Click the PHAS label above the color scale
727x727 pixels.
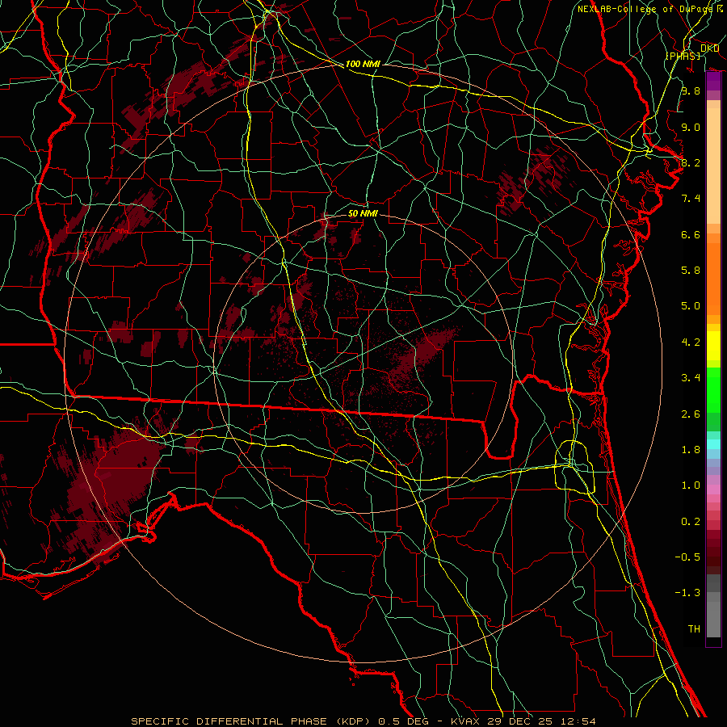pos(683,55)
